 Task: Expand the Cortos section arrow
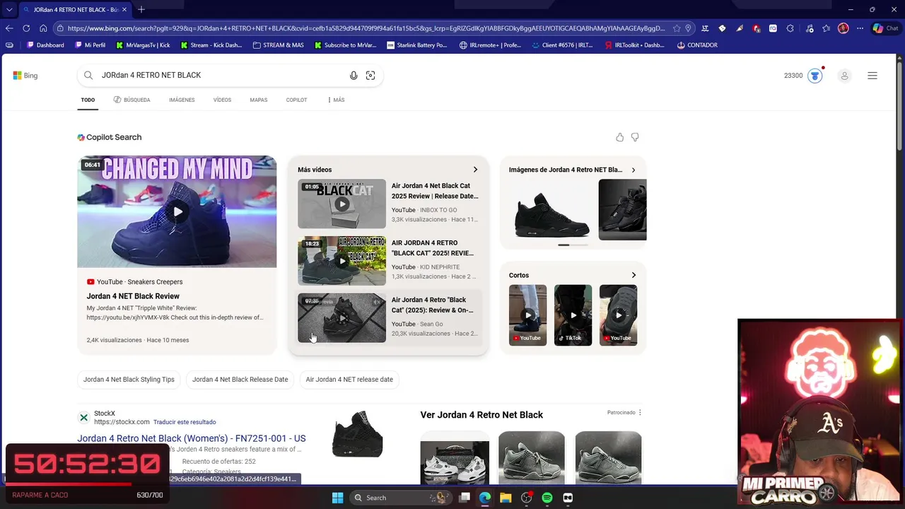tap(633, 275)
